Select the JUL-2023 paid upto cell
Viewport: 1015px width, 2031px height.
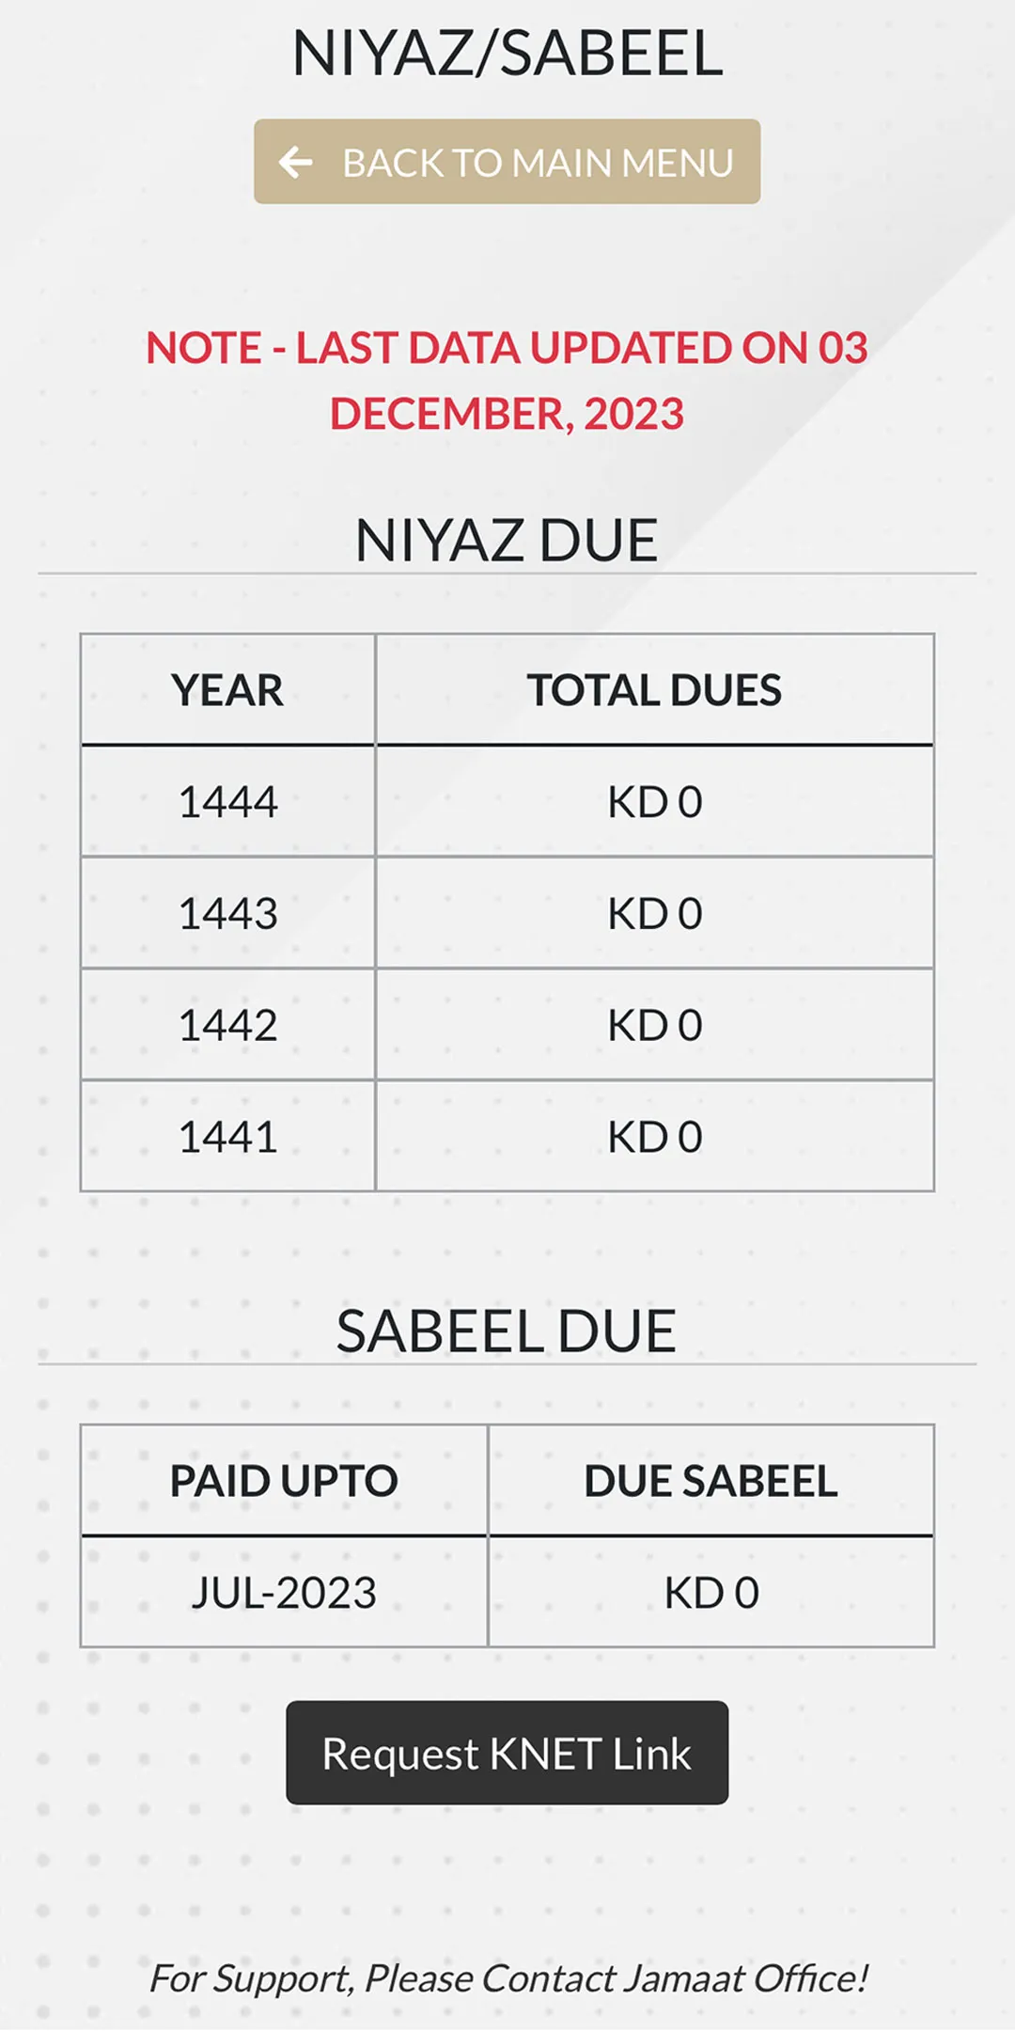tap(284, 1593)
